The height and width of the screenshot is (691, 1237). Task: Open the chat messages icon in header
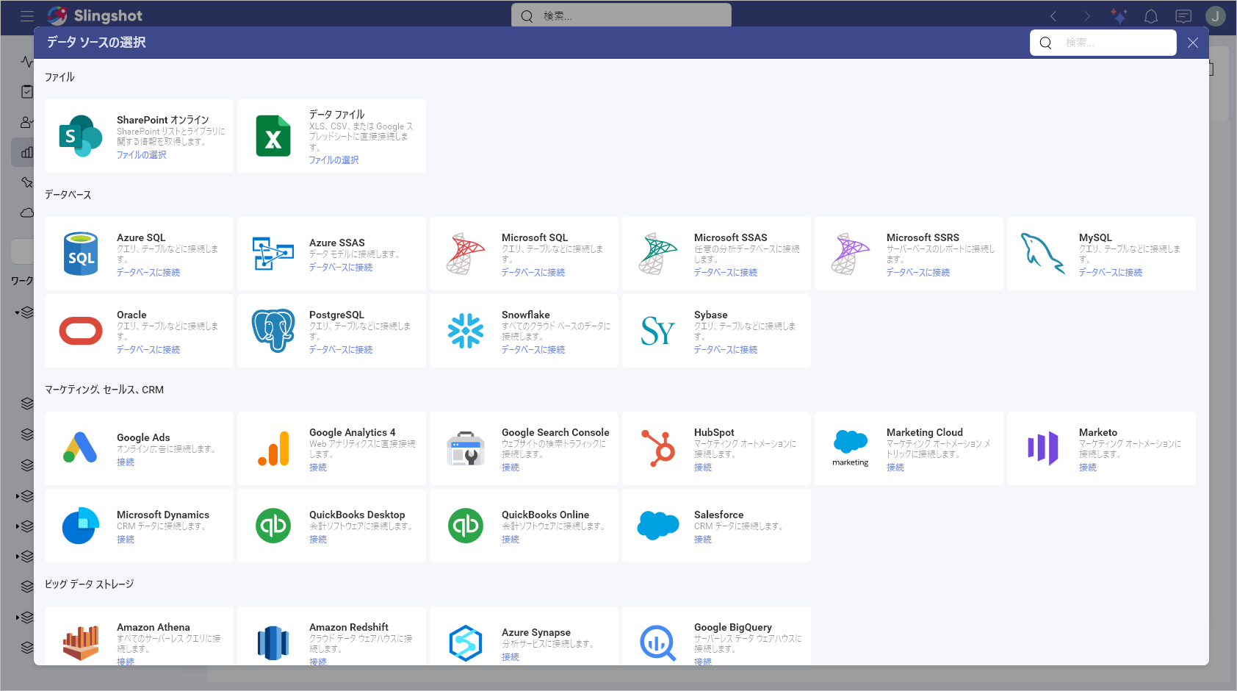click(1183, 15)
